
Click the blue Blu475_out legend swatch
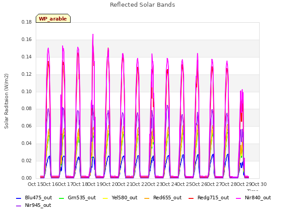pyautogui.click(x=19, y=198)
